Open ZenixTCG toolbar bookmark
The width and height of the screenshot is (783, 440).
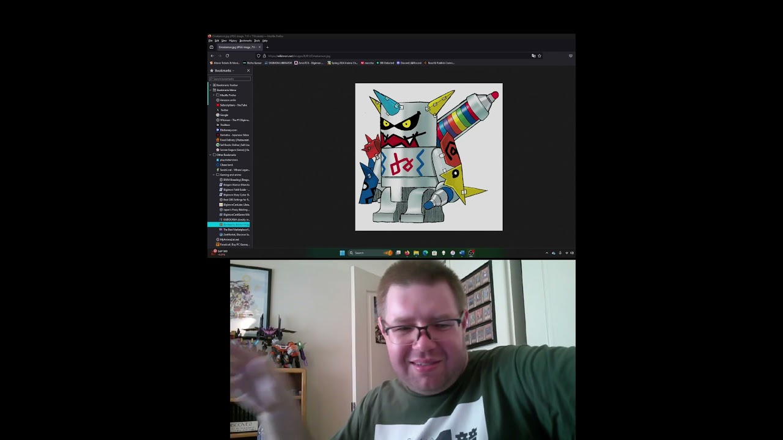pos(310,63)
